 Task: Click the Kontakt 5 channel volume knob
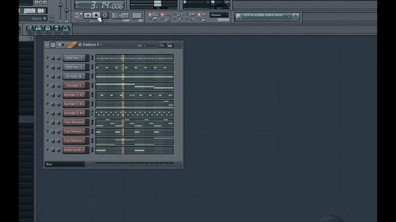pos(58,86)
